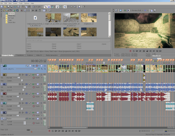Open green Track FX icon on track 2
The image size is (175, 136).
pos(33,75)
